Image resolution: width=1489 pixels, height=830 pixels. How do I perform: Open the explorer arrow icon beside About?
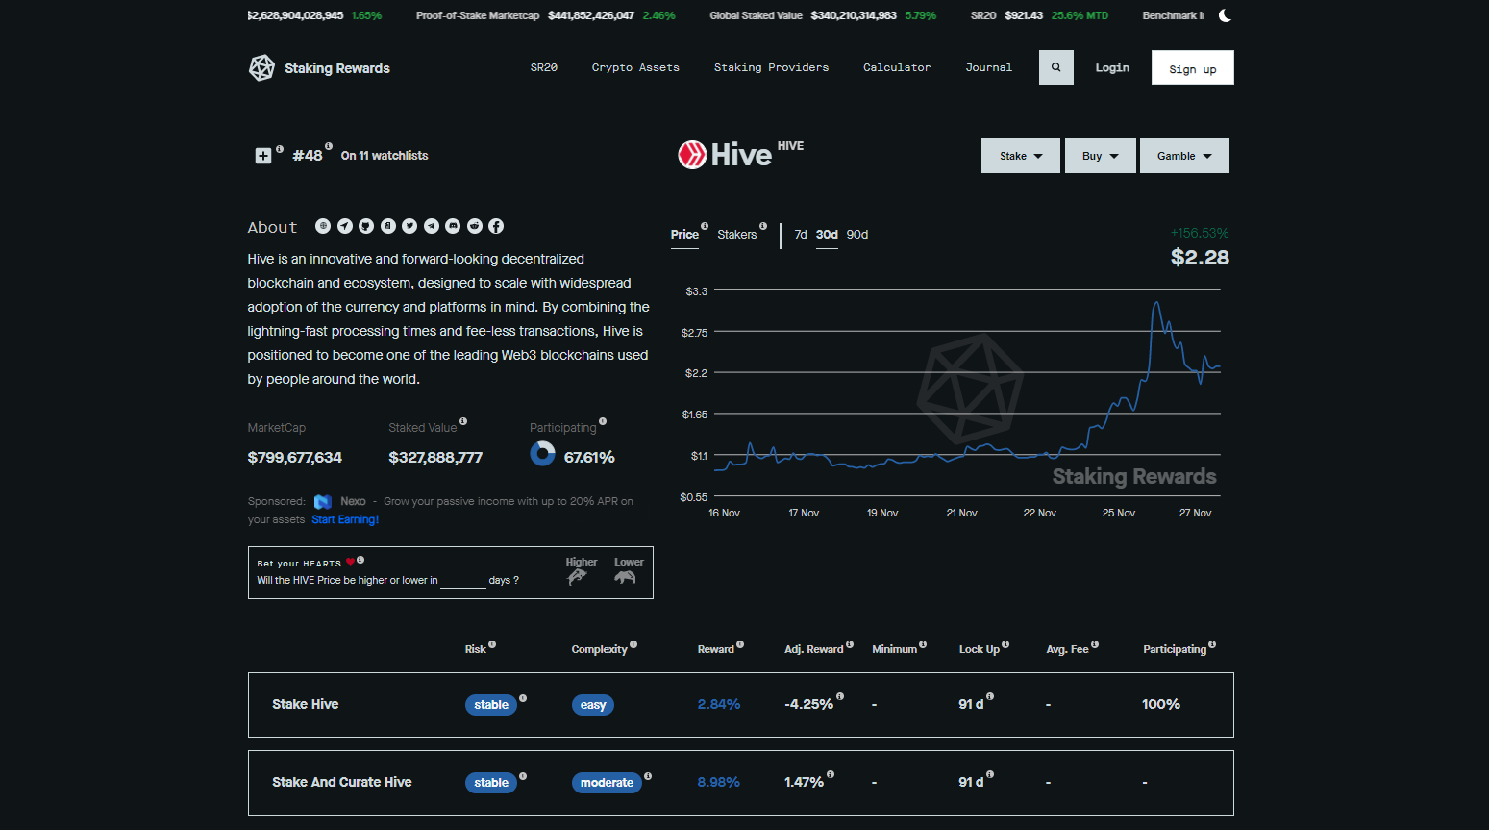coord(344,226)
